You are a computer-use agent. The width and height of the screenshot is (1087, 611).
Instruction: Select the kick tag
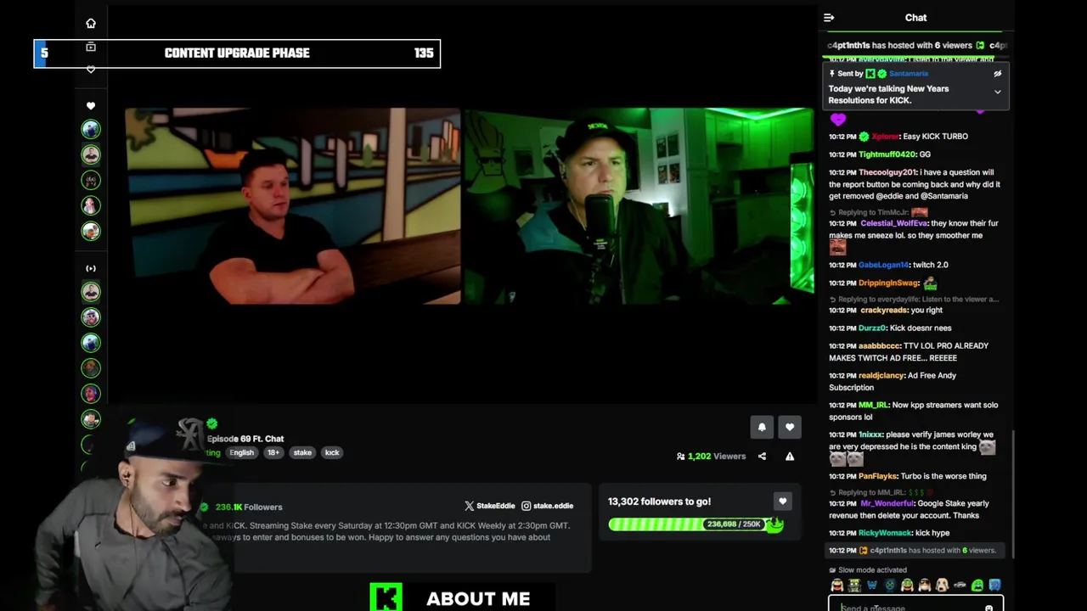332,453
